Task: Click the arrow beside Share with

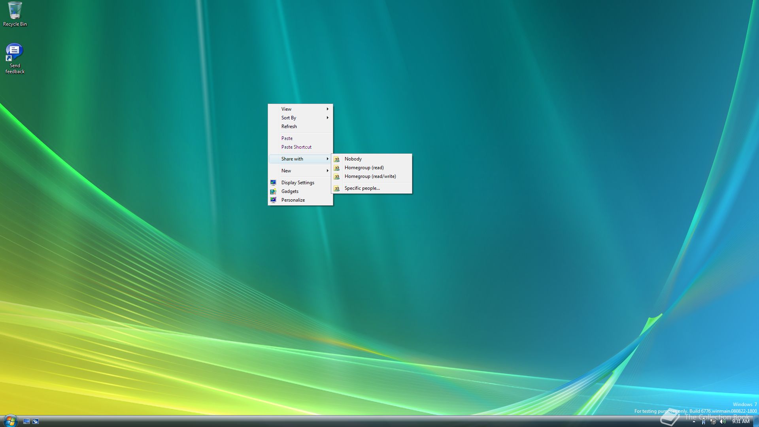Action: (327, 159)
